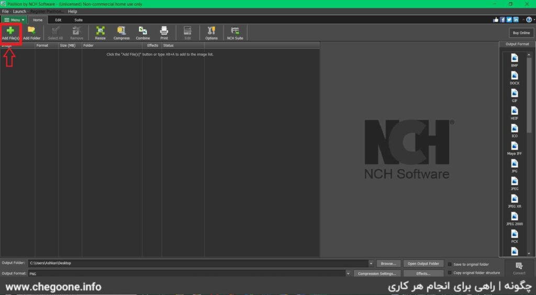Click the LinkedIn share icon
This screenshot has height=295, width=536.
(516, 20)
